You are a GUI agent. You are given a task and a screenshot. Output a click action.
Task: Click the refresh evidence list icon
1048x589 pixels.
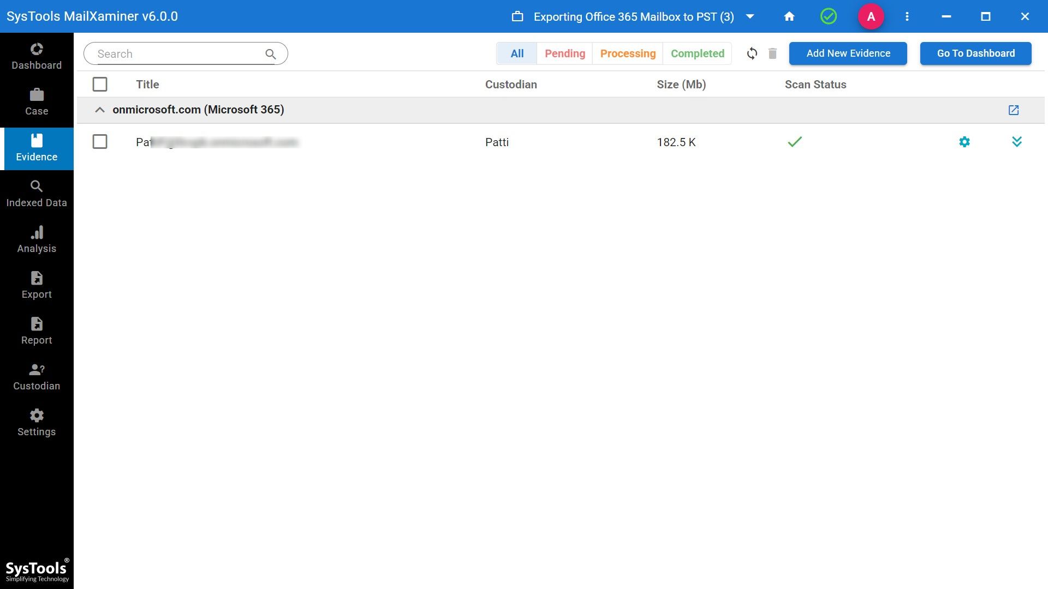tap(752, 53)
